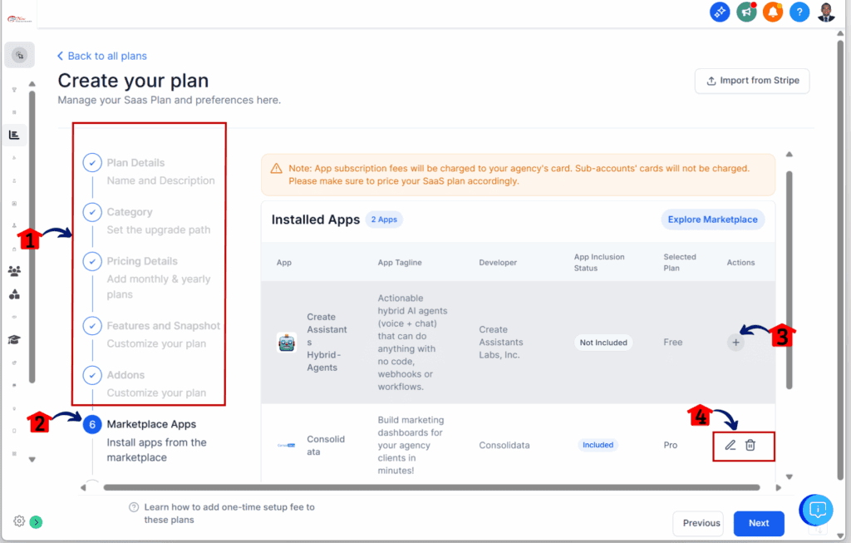Screen dimensions: 851x543
Task: Click the apps table scroll up arrow
Action: 790,155
